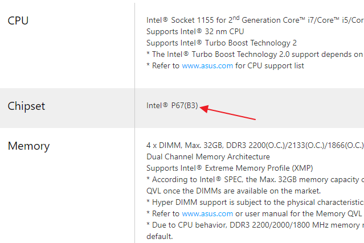Select the Intel P67(B3) chipset text
This screenshot has width=364, height=243.
[172, 105]
